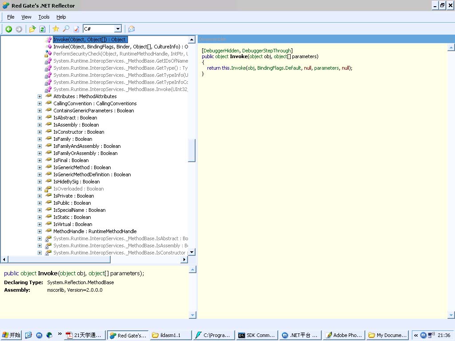The width and height of the screenshot is (455, 341).
Task: Click the green Back navigation arrow
Action: point(8,29)
